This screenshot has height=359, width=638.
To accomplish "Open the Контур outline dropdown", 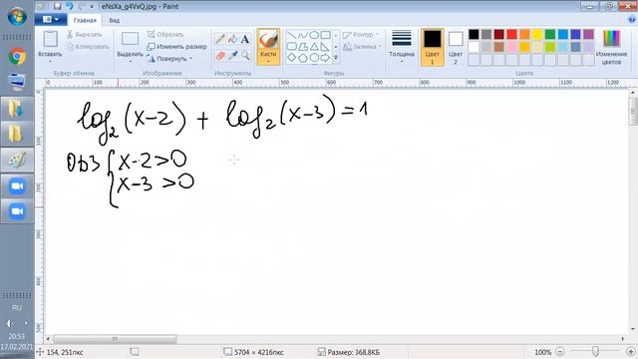I will pyautogui.click(x=361, y=35).
